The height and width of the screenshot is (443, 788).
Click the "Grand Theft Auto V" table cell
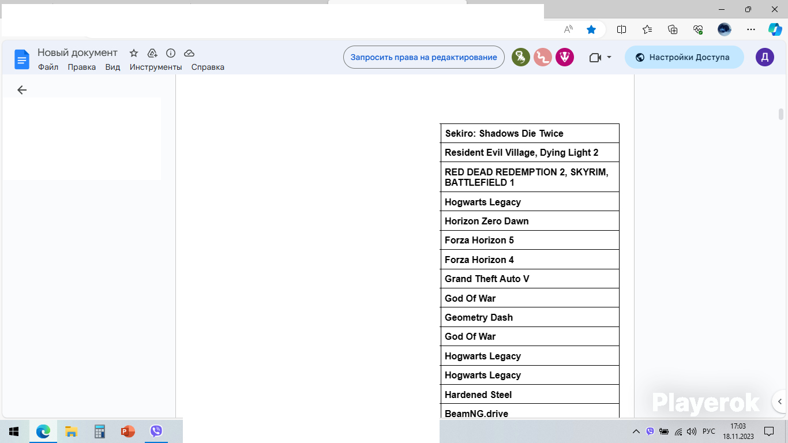tap(530, 279)
